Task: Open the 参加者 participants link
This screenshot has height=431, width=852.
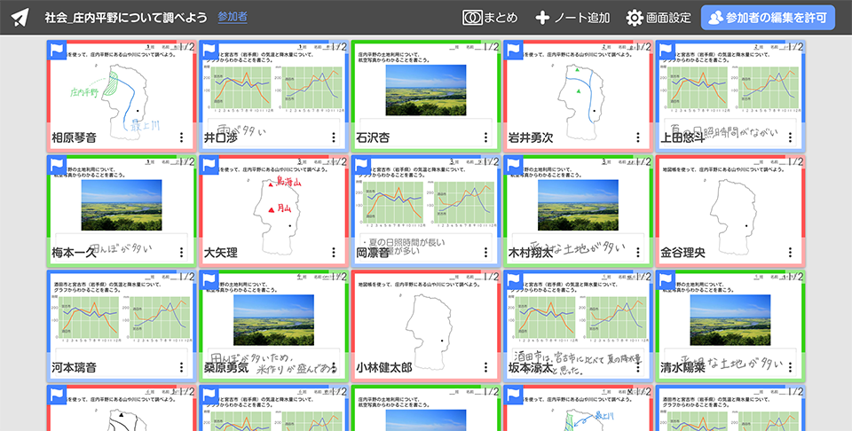Action: 233,17
